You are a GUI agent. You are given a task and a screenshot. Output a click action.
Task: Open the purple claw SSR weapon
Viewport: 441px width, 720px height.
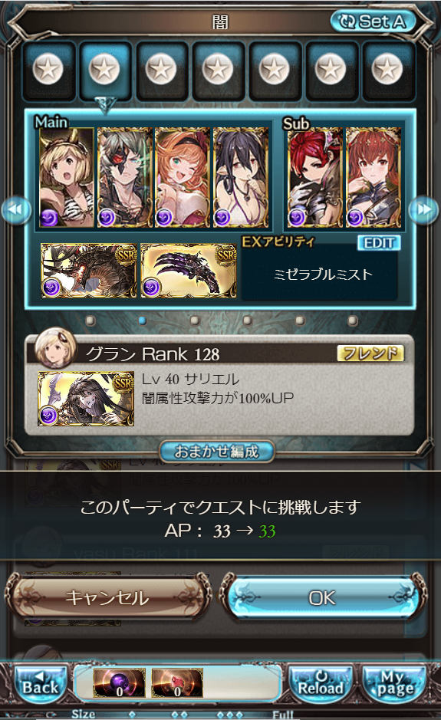coord(189,271)
